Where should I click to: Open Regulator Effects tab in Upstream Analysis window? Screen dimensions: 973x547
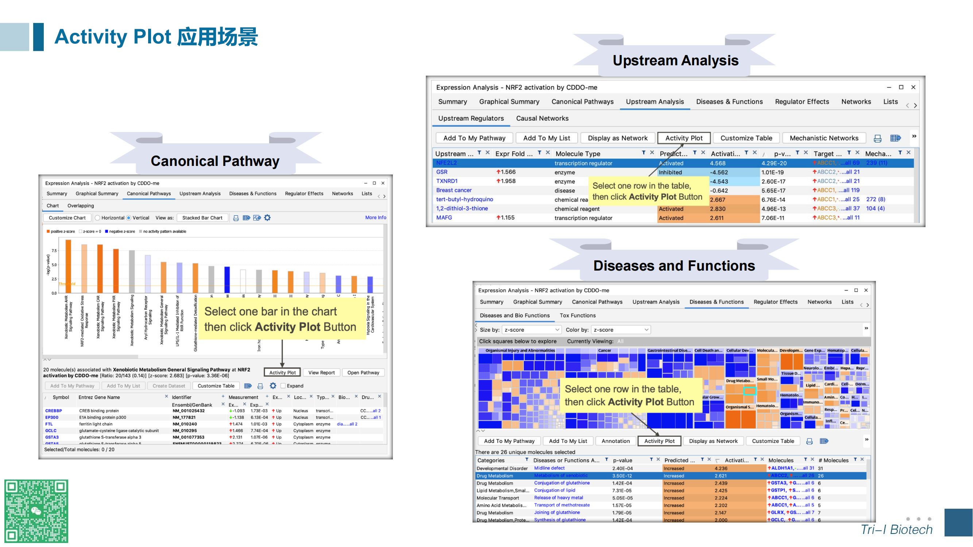click(x=802, y=101)
